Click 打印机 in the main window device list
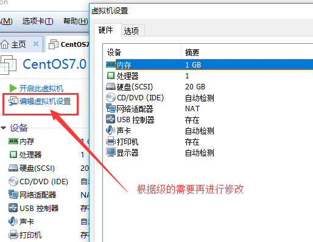313x242 pixels. click(30, 235)
